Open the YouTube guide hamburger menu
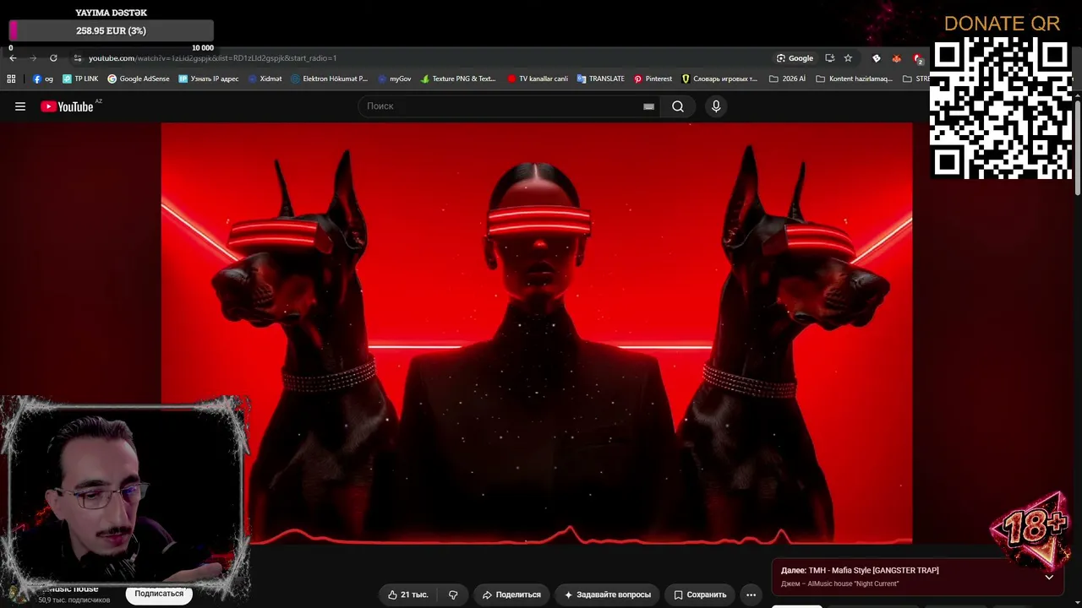This screenshot has width=1082, height=608. tap(20, 106)
